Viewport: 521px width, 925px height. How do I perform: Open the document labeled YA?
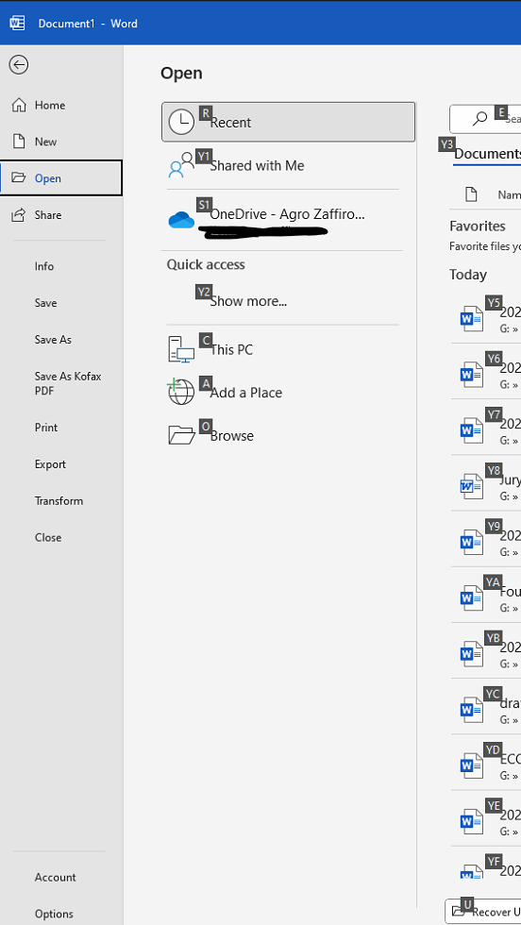[x=486, y=597]
